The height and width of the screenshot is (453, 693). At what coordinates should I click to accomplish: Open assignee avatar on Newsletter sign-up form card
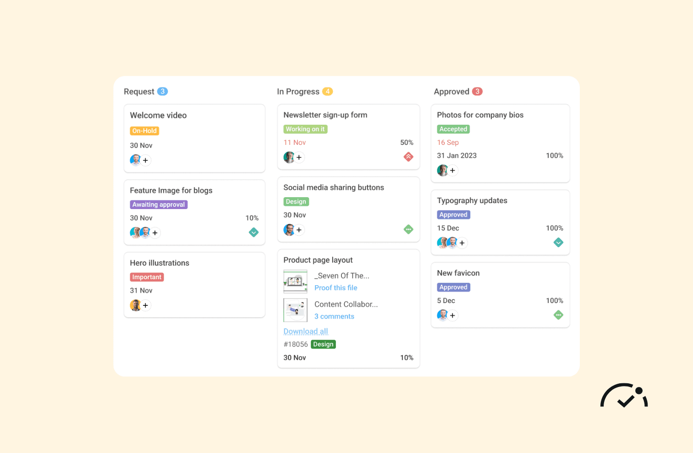(289, 158)
